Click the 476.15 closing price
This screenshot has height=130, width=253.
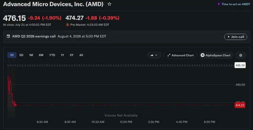point(14,18)
